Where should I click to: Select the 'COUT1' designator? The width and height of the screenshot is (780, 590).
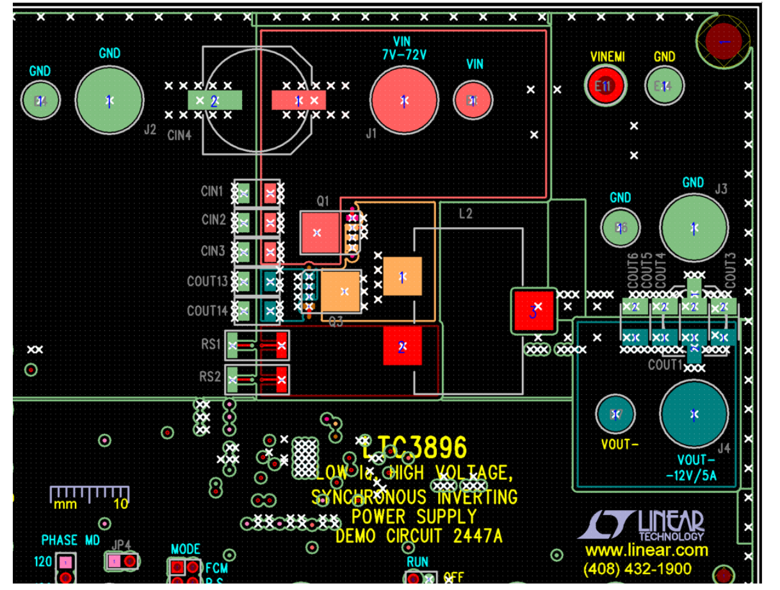(665, 365)
